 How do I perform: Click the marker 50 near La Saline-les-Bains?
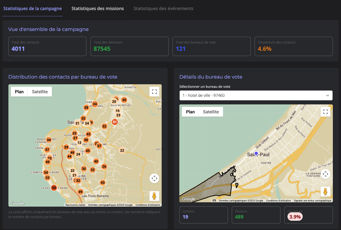click(54, 188)
